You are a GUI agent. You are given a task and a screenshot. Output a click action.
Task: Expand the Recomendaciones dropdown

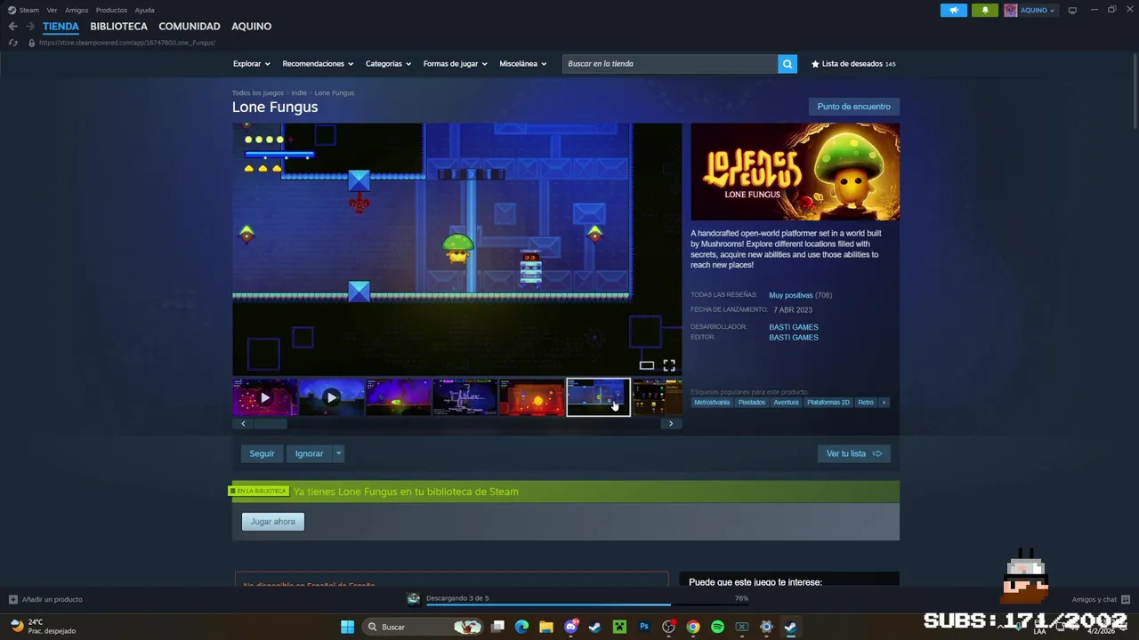(x=318, y=64)
